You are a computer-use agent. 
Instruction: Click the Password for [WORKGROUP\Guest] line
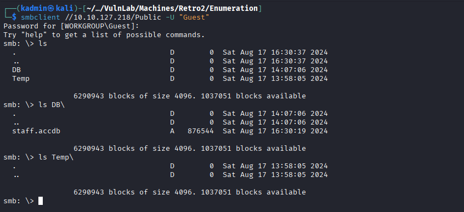[71, 26]
